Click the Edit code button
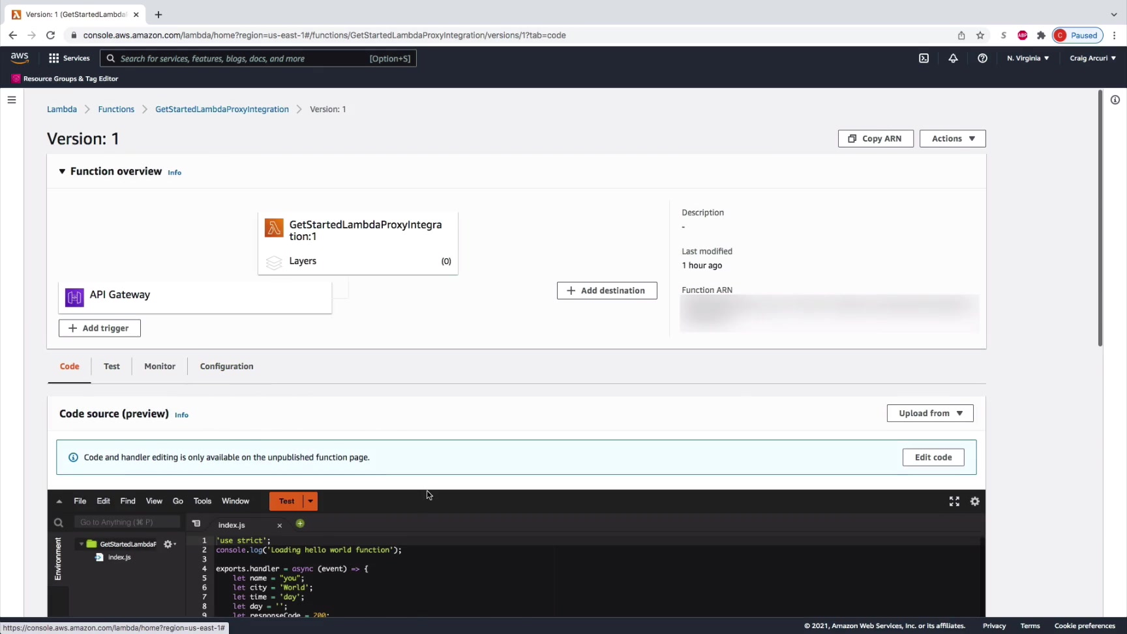1127x634 pixels. pyautogui.click(x=933, y=457)
